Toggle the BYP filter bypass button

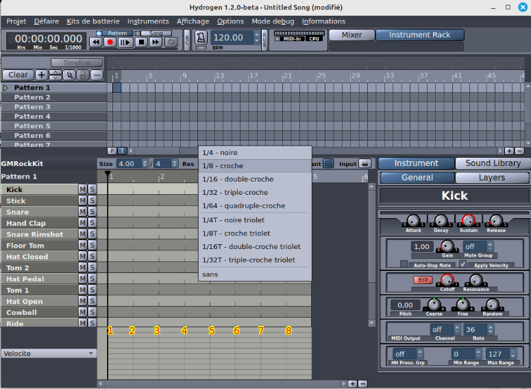click(423, 280)
